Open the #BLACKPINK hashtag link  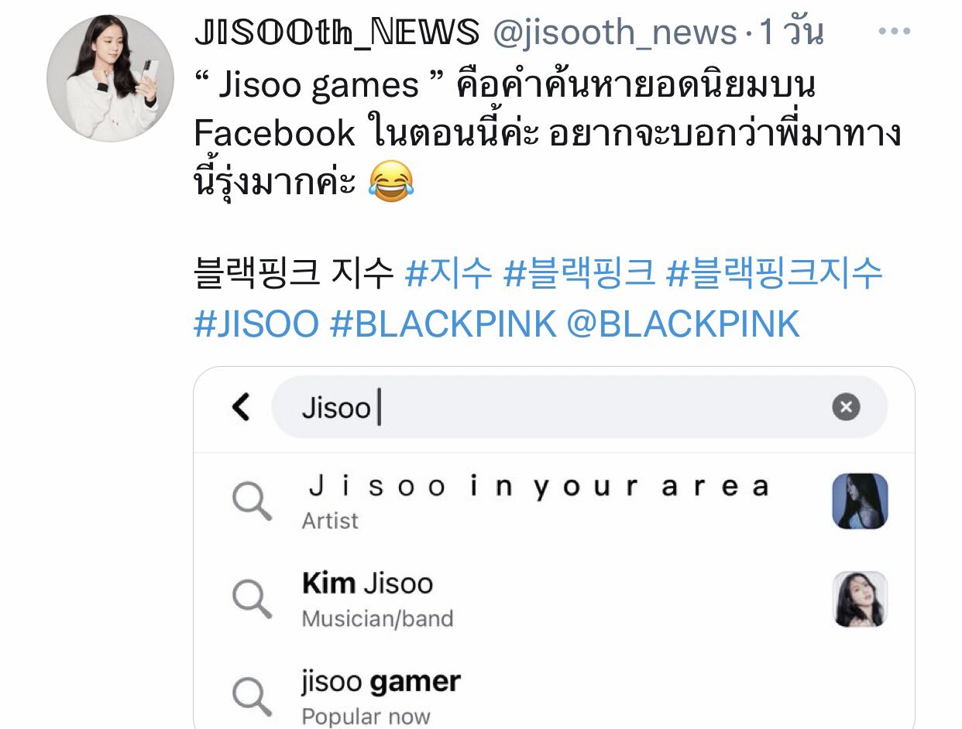coord(443,323)
